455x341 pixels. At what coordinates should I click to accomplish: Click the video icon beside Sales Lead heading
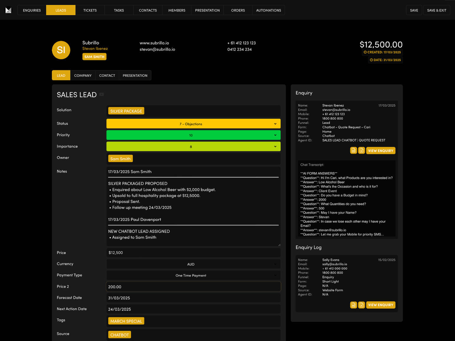[x=101, y=94]
